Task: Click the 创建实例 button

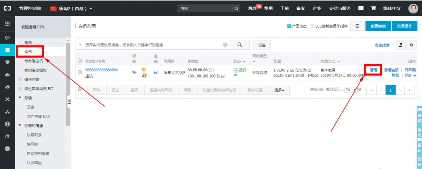Action: [378, 26]
